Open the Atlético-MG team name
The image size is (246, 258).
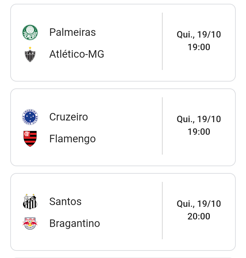pos(77,54)
